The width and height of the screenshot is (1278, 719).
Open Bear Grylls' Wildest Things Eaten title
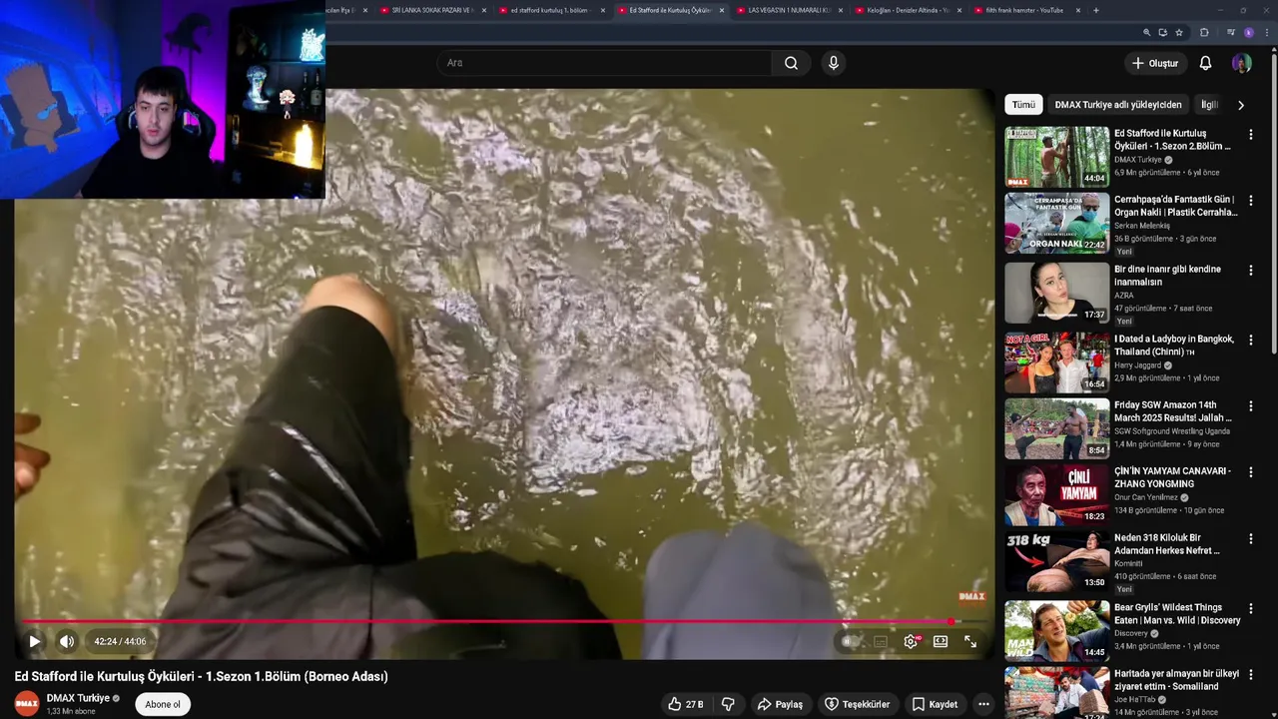[x=1177, y=614]
